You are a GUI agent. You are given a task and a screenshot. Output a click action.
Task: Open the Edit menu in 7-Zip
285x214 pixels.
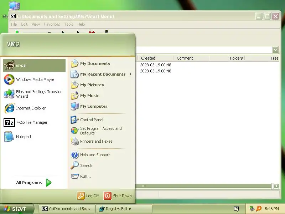[x=24, y=24]
